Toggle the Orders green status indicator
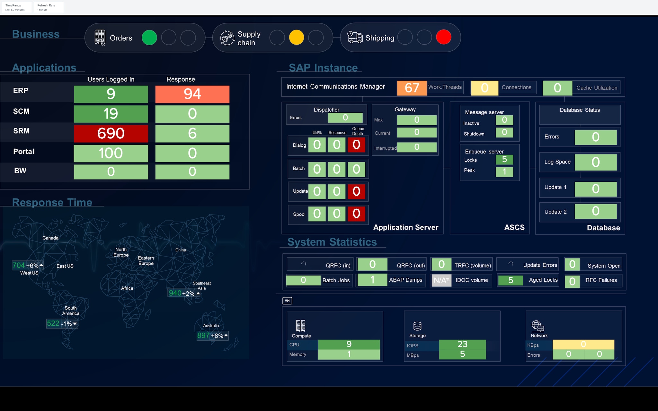This screenshot has height=411, width=658. tap(150, 38)
